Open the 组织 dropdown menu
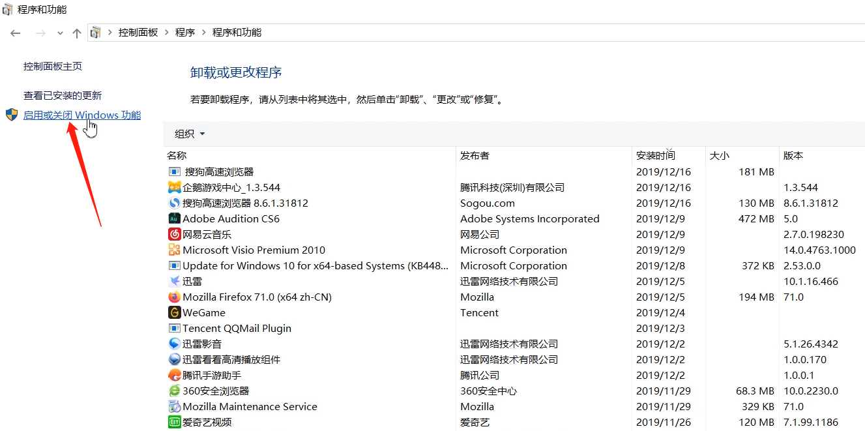 190,134
